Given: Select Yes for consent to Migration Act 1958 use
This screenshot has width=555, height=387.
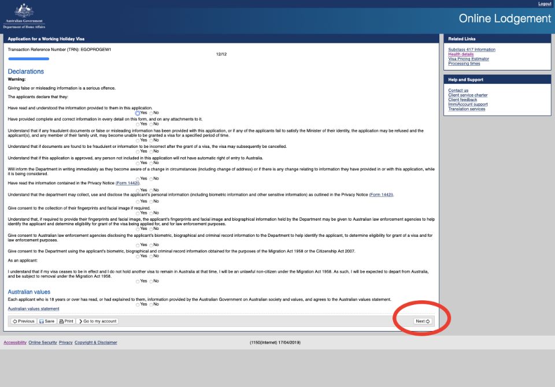Looking at the screenshot, I should pos(138,256).
